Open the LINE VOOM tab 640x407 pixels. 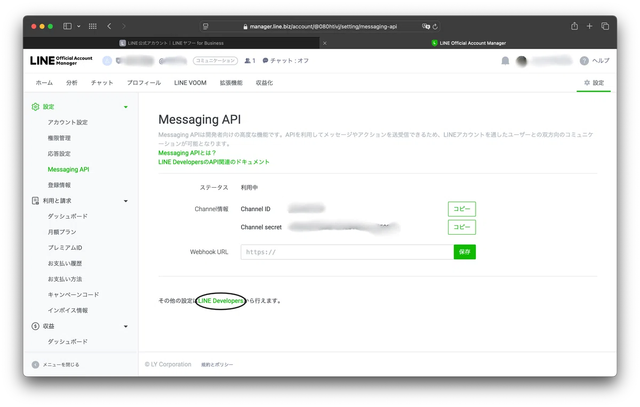click(190, 83)
